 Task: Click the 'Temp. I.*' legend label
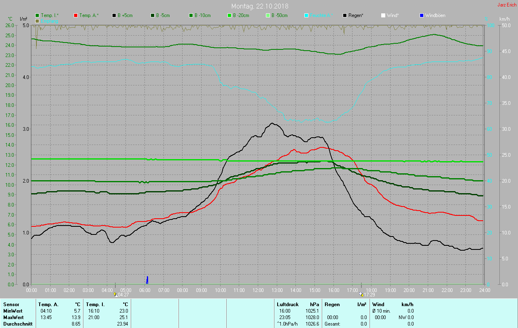(x=50, y=15)
